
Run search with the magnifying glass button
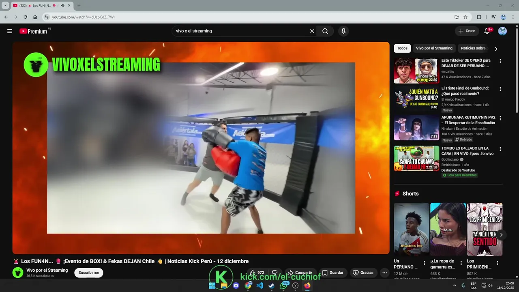pyautogui.click(x=325, y=31)
